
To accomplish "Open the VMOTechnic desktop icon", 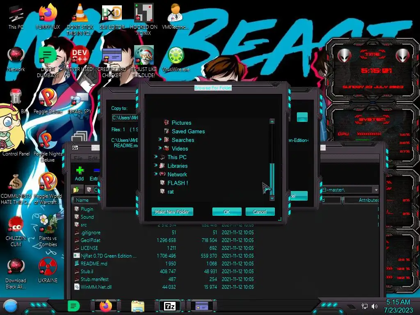I will click(x=176, y=16).
